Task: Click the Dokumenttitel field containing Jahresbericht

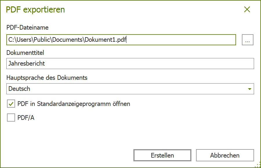Action: coord(130,64)
